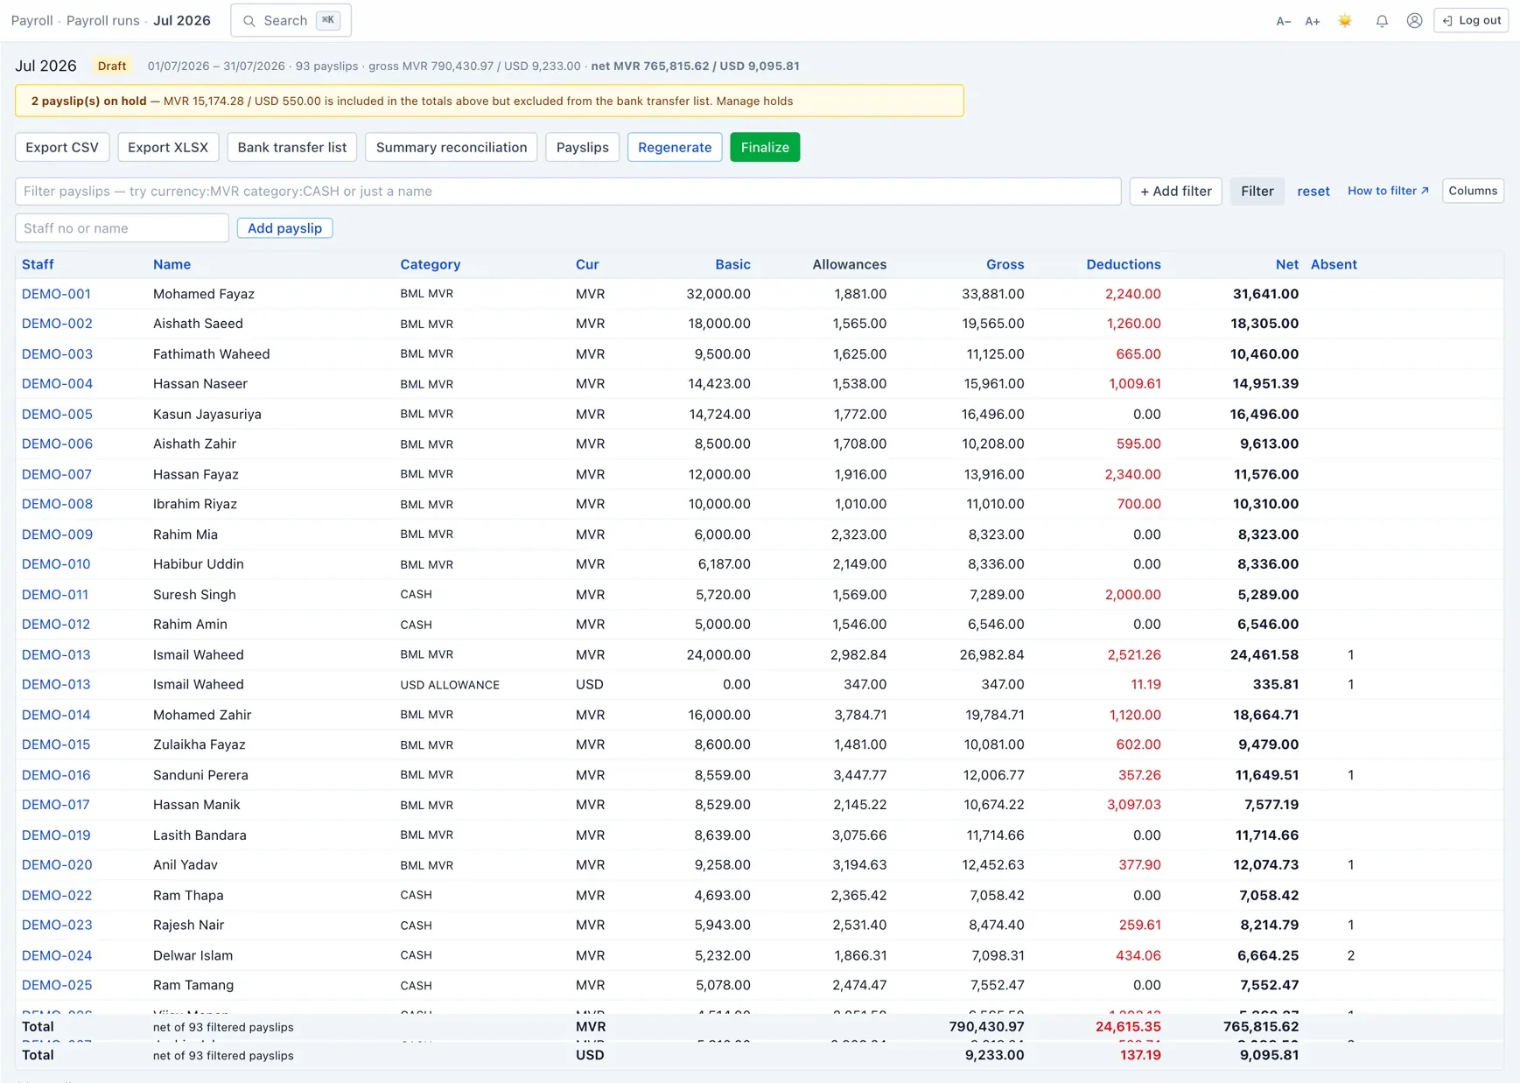Screen dimensions: 1520x1083
Task: Go to Payroll runs breadcrumb
Action: (102, 20)
